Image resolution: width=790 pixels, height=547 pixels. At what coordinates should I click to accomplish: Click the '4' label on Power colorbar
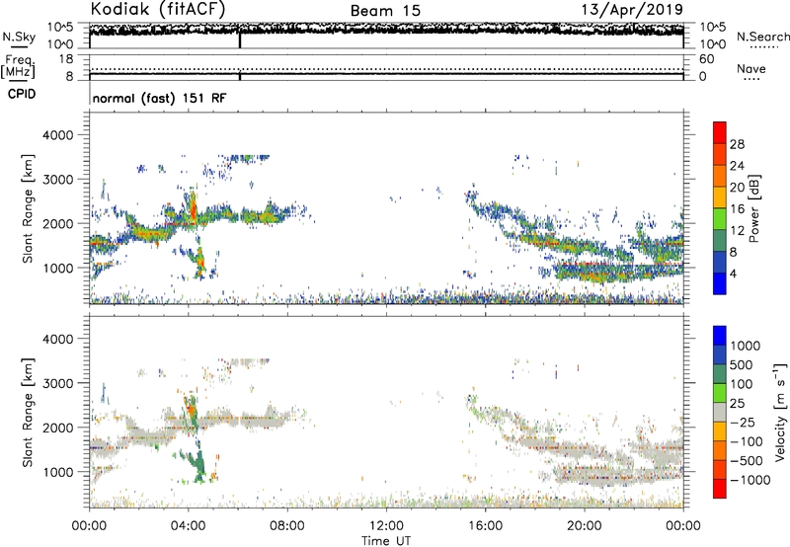click(733, 273)
